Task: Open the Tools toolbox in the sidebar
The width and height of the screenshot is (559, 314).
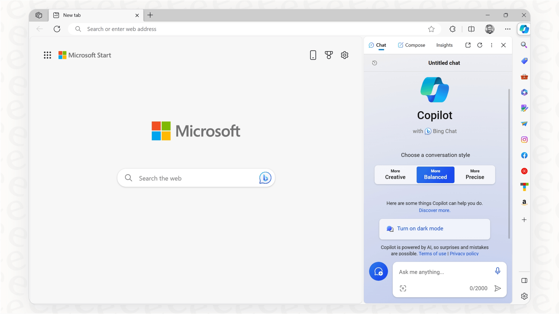Action: pos(524,77)
